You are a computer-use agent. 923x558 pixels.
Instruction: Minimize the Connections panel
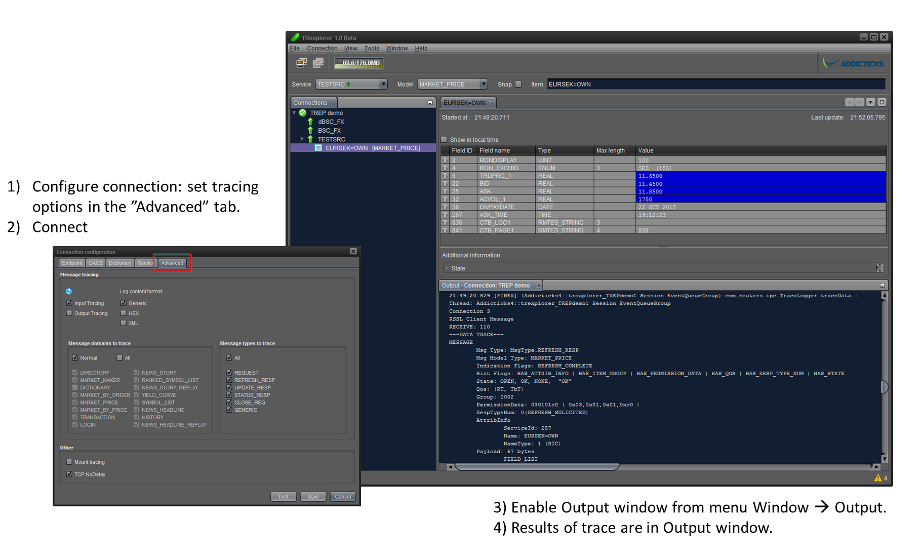tap(430, 103)
